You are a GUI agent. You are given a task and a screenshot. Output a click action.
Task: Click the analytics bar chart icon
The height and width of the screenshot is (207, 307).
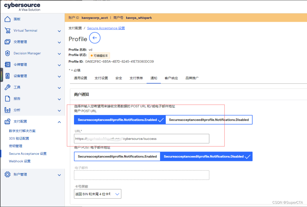pyautogui.click(x=7, y=110)
